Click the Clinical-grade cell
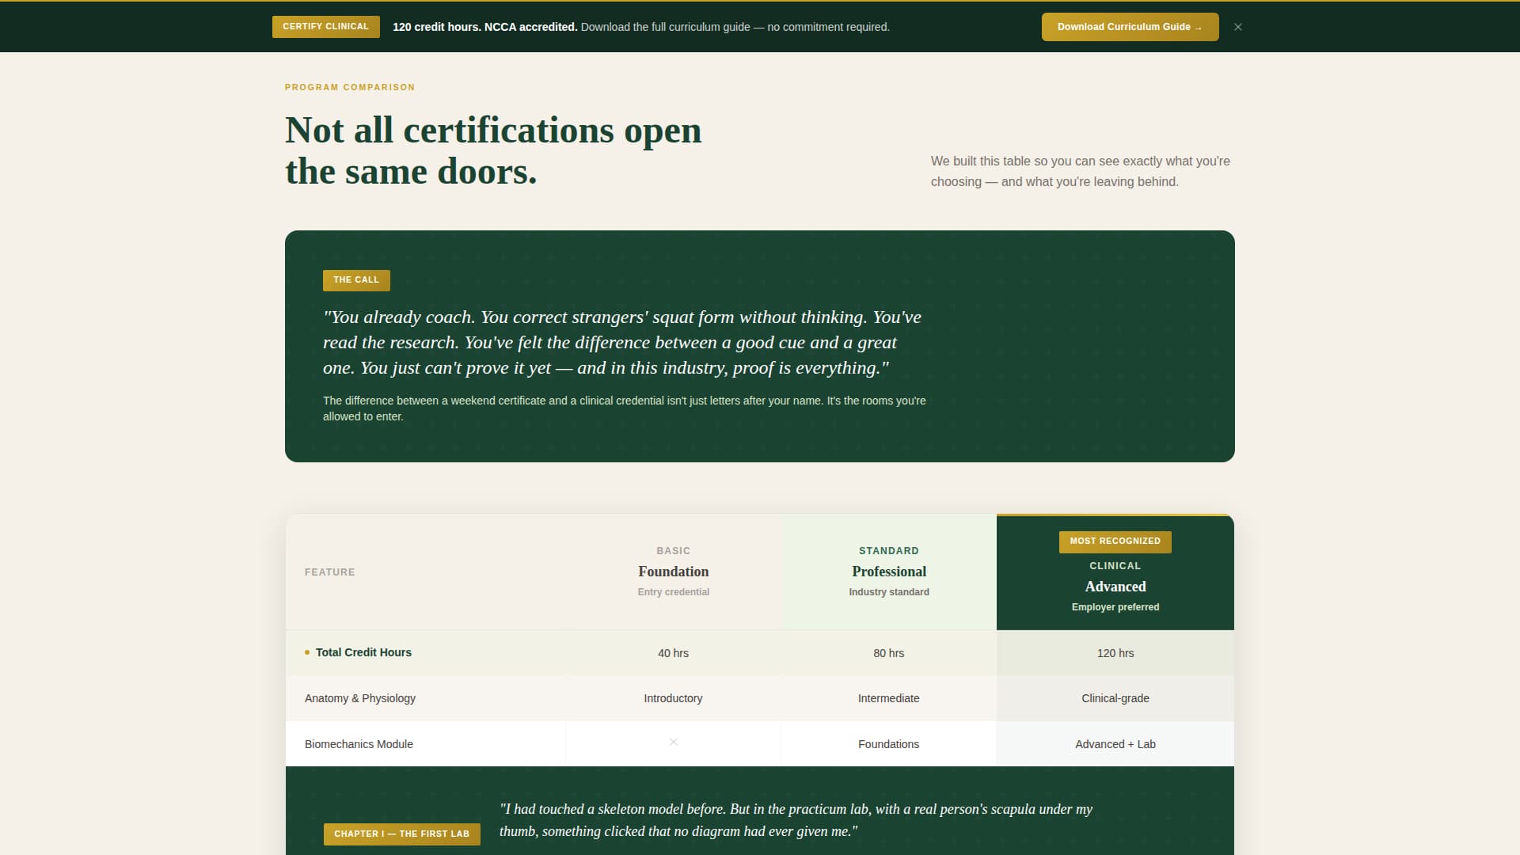 pyautogui.click(x=1115, y=698)
